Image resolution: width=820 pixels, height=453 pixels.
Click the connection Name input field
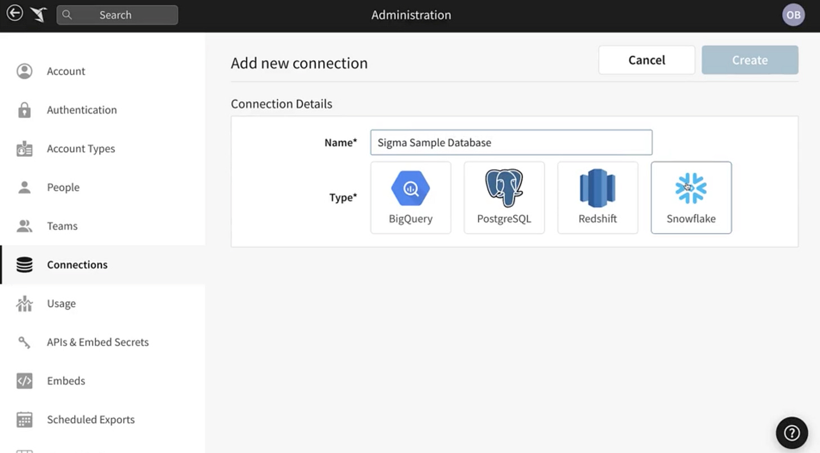(511, 142)
